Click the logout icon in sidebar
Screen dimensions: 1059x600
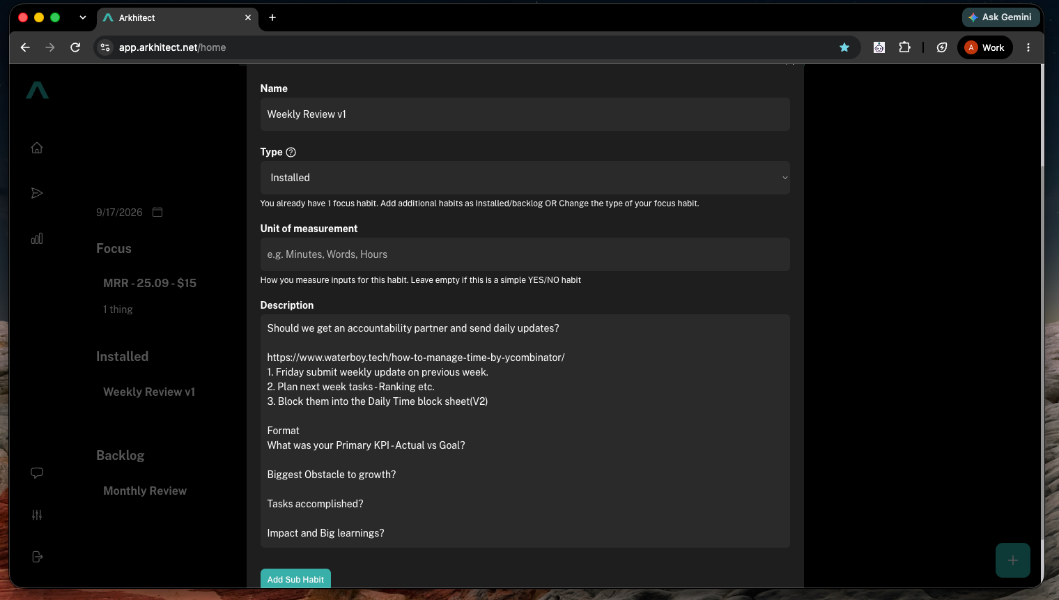pos(37,557)
